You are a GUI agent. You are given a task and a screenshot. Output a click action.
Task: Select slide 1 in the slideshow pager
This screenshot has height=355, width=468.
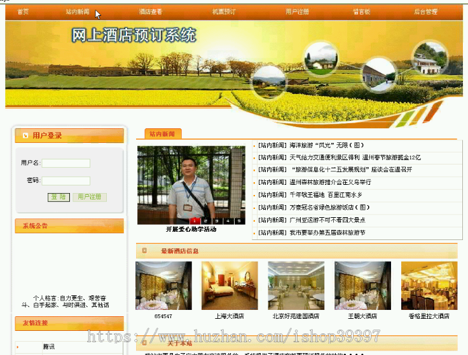tap(195, 221)
